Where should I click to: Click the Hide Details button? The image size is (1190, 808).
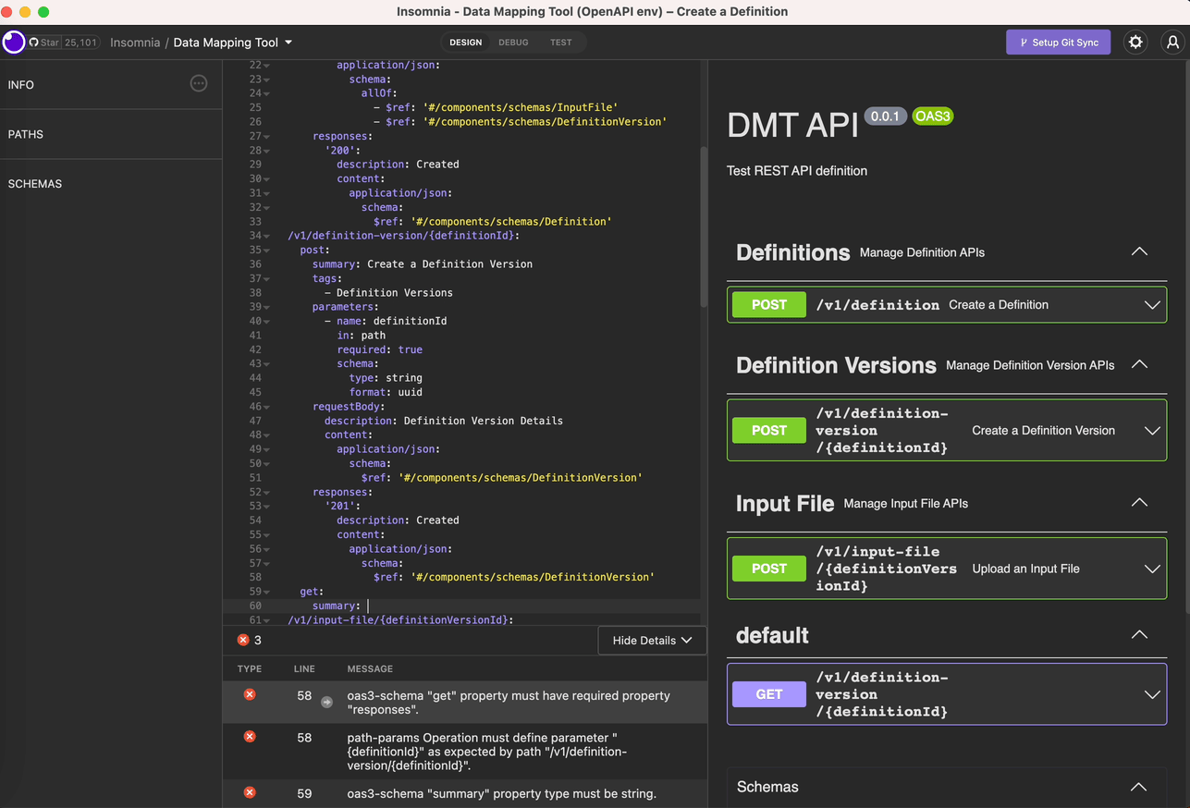point(652,640)
